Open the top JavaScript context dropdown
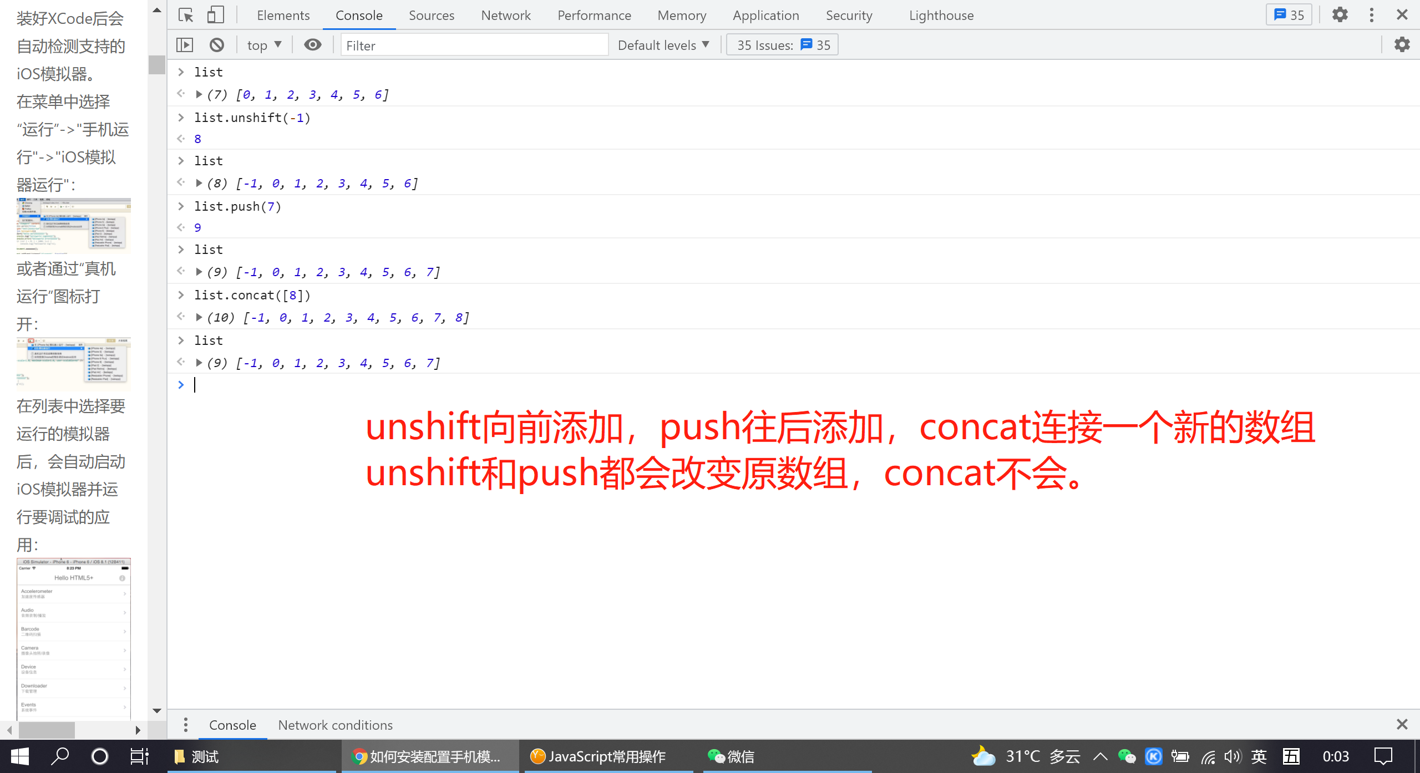 pyautogui.click(x=264, y=45)
